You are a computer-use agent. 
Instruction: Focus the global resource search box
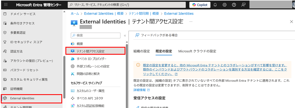pyautogui.click(x=127, y=5)
